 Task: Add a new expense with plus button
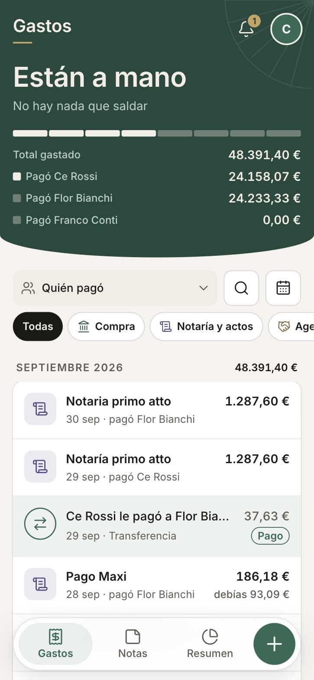tap(274, 644)
